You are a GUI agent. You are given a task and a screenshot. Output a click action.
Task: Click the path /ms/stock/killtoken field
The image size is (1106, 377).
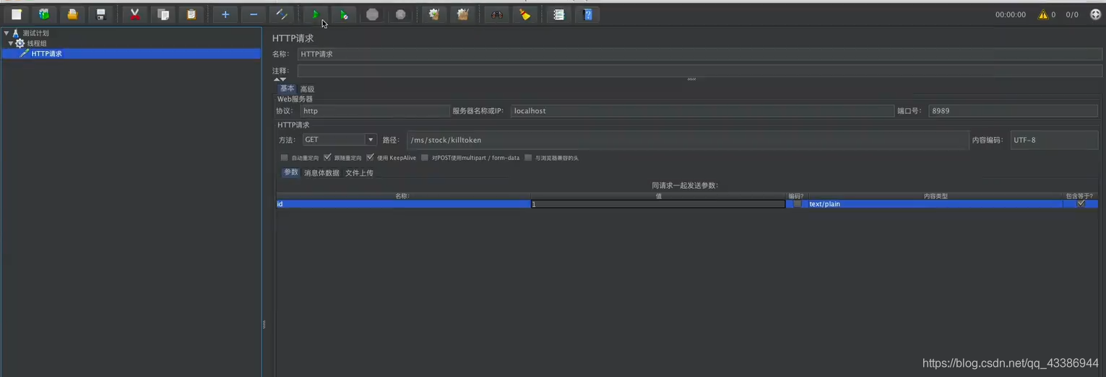point(688,140)
